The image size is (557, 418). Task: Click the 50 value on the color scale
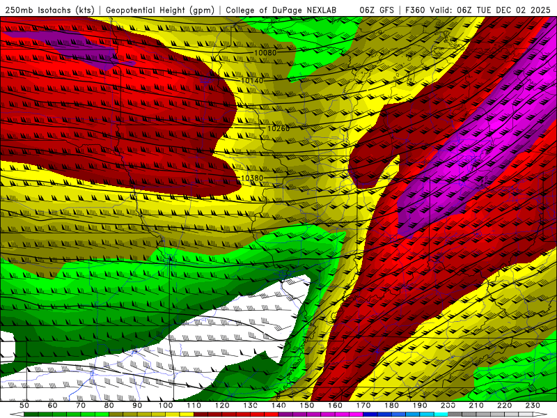click(x=24, y=405)
